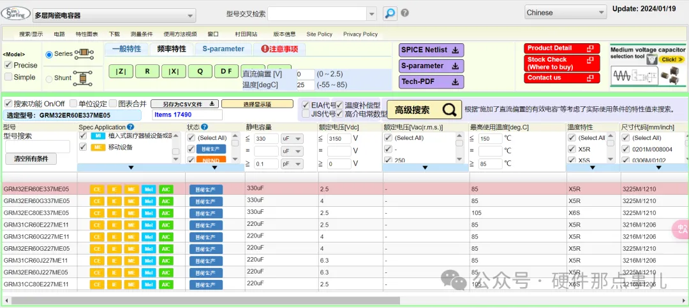Toggle the Simple model checkbox
The image size is (689, 308).
pyautogui.click(x=8, y=77)
